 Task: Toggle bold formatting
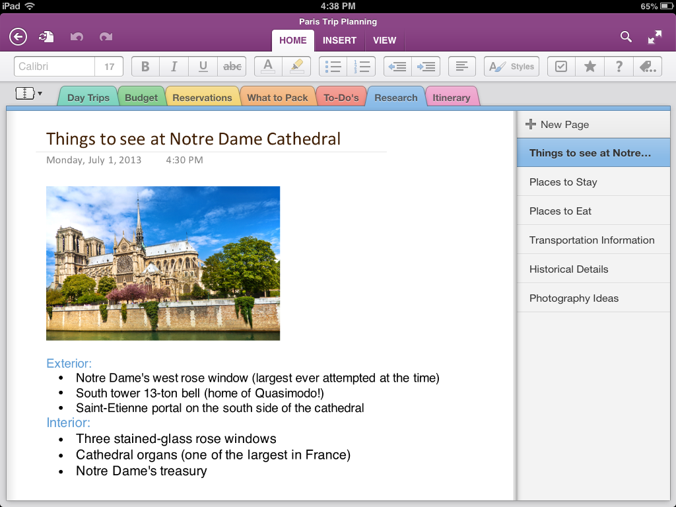coord(146,67)
